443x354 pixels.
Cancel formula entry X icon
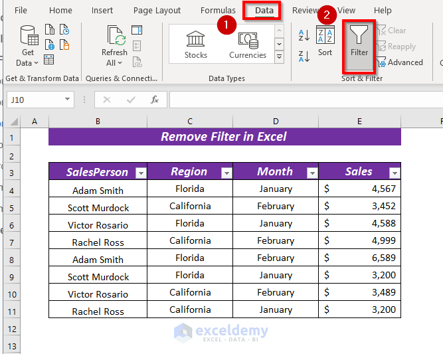[107, 100]
